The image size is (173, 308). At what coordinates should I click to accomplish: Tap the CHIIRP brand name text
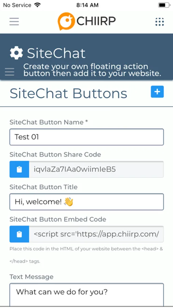[x=96, y=21]
